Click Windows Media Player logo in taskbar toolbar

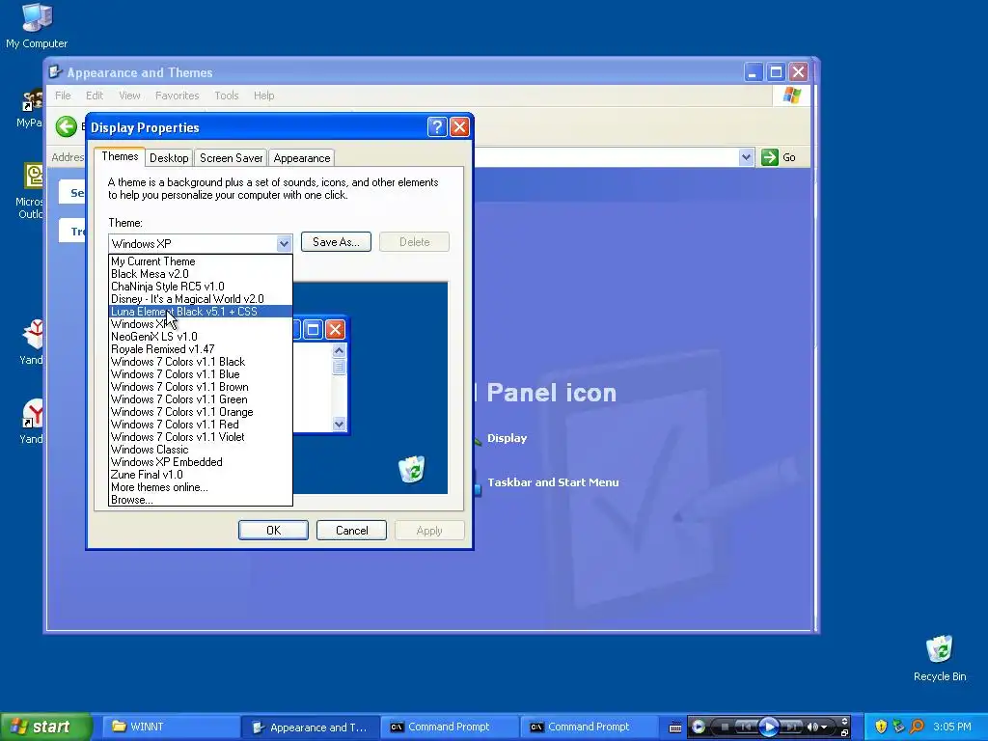point(699,727)
